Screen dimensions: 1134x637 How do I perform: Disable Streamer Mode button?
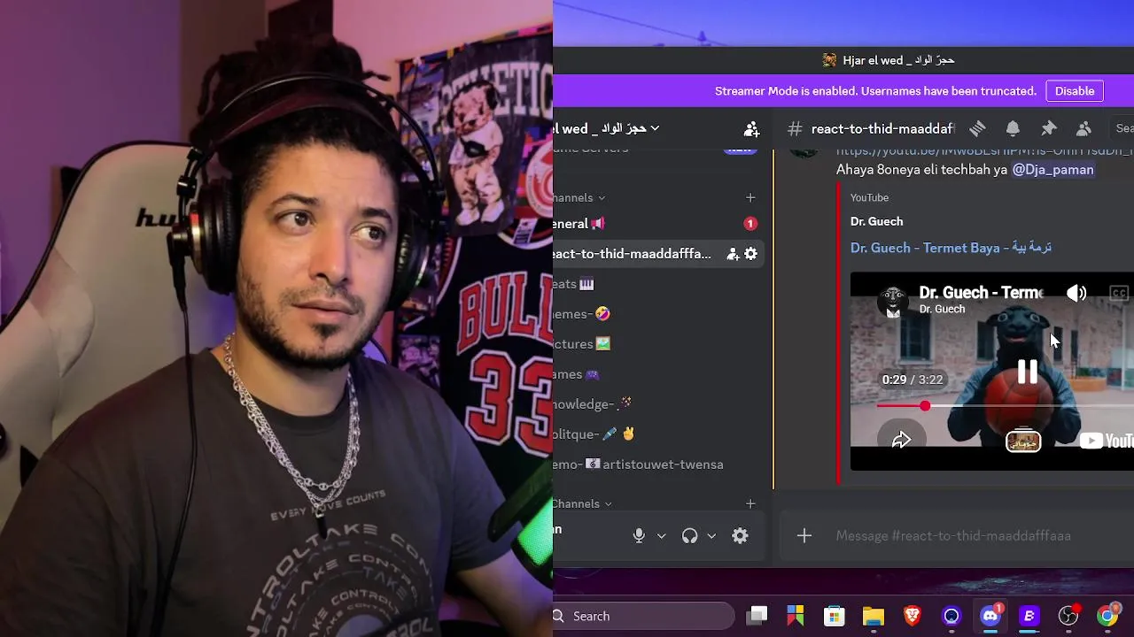[x=1075, y=91]
